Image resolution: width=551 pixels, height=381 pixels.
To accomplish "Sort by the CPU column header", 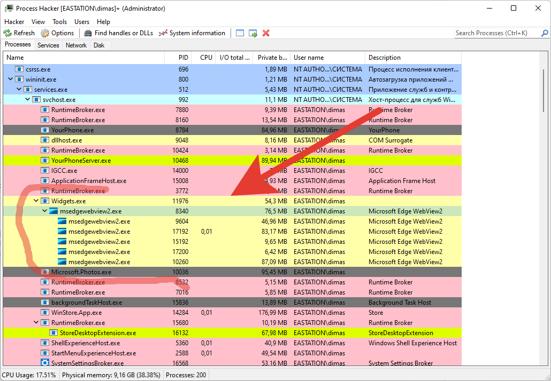I will pos(203,58).
